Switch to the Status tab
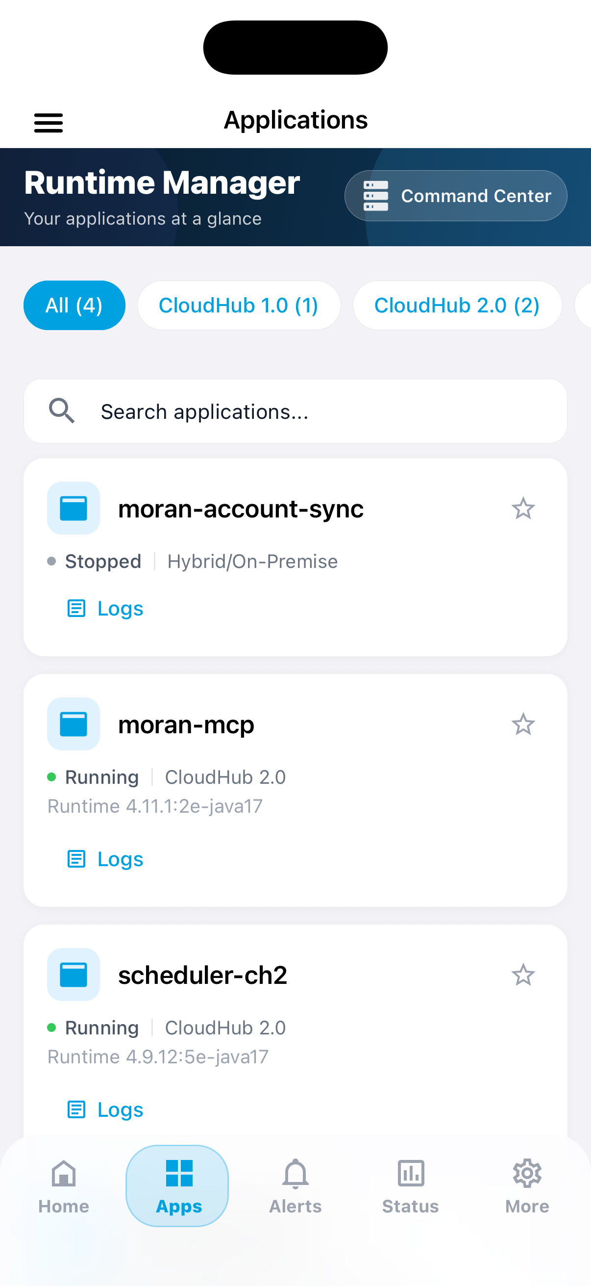This screenshot has height=1286, width=591. coord(411,1185)
